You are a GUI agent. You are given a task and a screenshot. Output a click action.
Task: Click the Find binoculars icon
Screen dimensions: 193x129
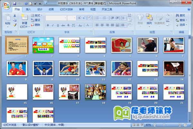(x=177, y=15)
